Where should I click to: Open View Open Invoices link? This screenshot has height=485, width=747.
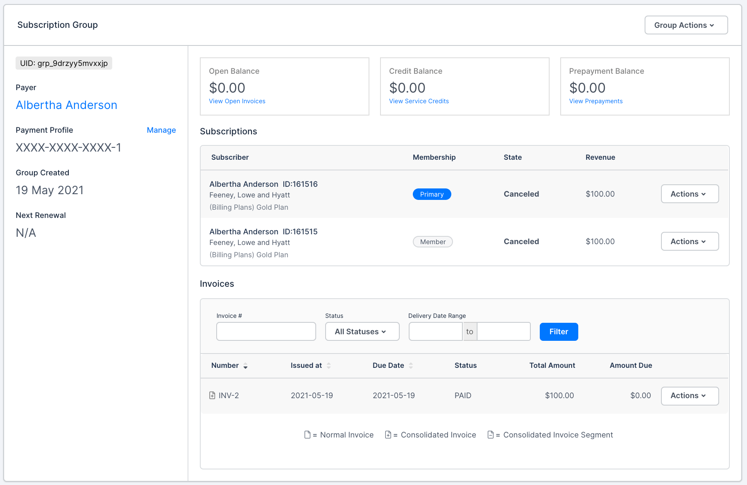click(237, 101)
